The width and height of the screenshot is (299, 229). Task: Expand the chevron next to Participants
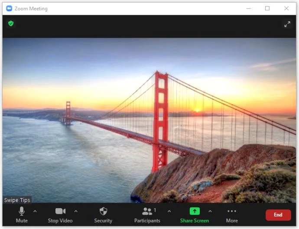tap(169, 211)
